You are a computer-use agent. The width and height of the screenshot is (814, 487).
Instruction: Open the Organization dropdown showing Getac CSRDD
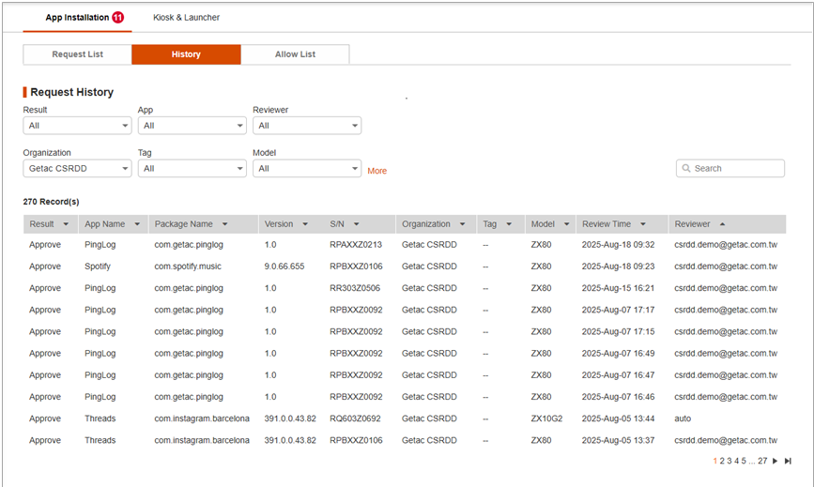tap(77, 169)
